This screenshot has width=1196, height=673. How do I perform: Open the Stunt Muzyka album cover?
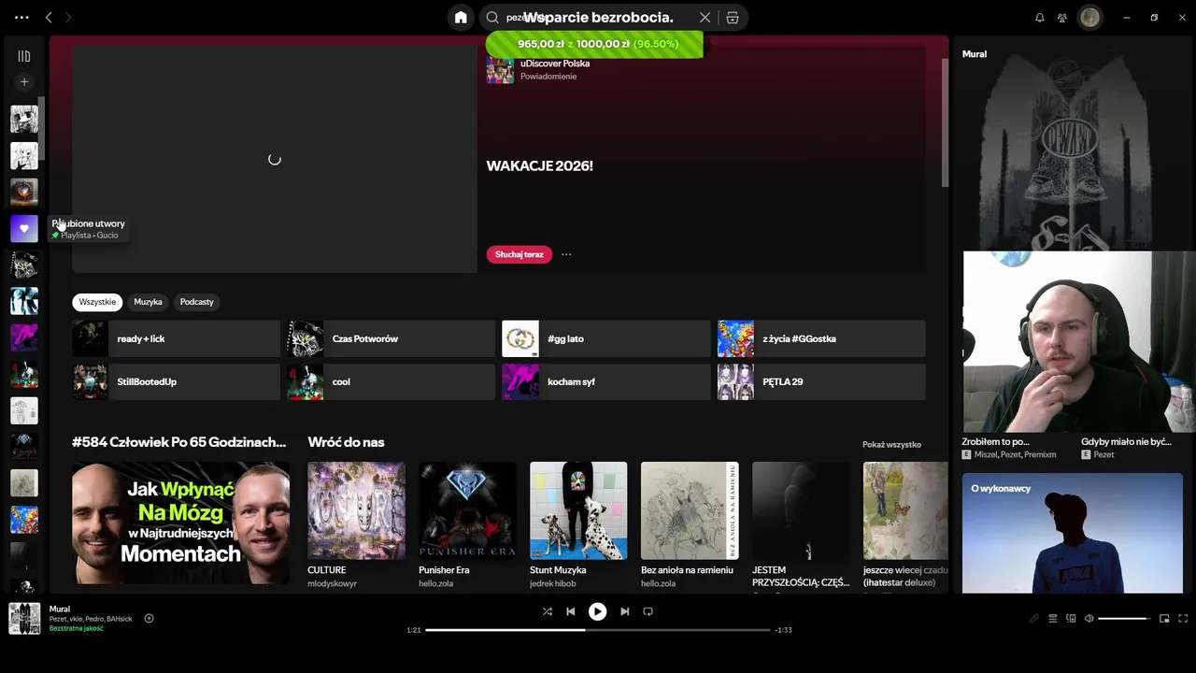[x=578, y=510]
